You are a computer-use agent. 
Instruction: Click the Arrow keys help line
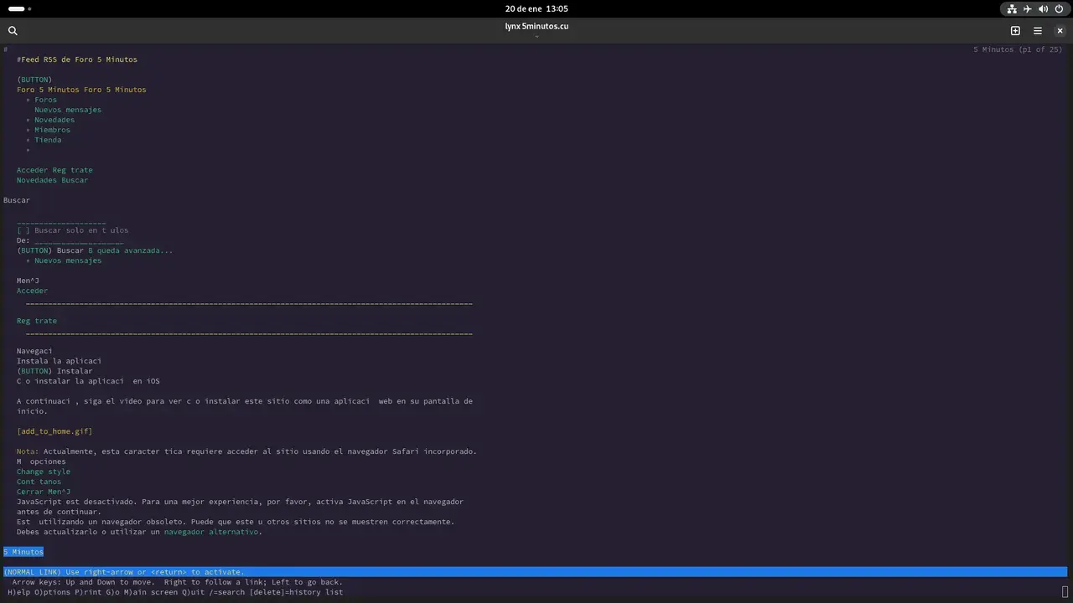[177, 582]
